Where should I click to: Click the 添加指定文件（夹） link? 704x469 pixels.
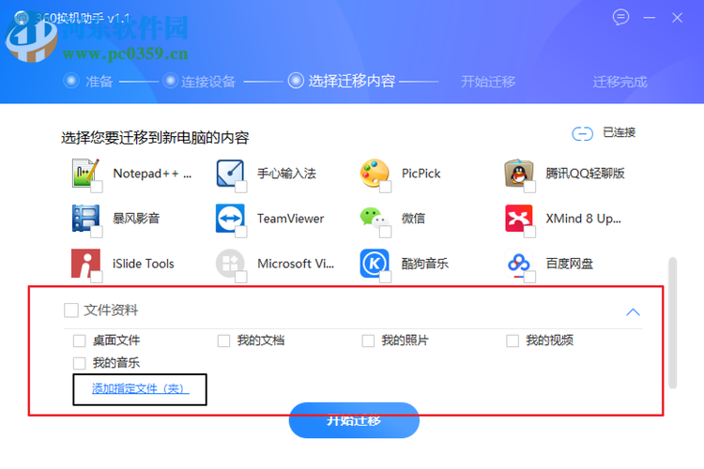[x=141, y=388]
